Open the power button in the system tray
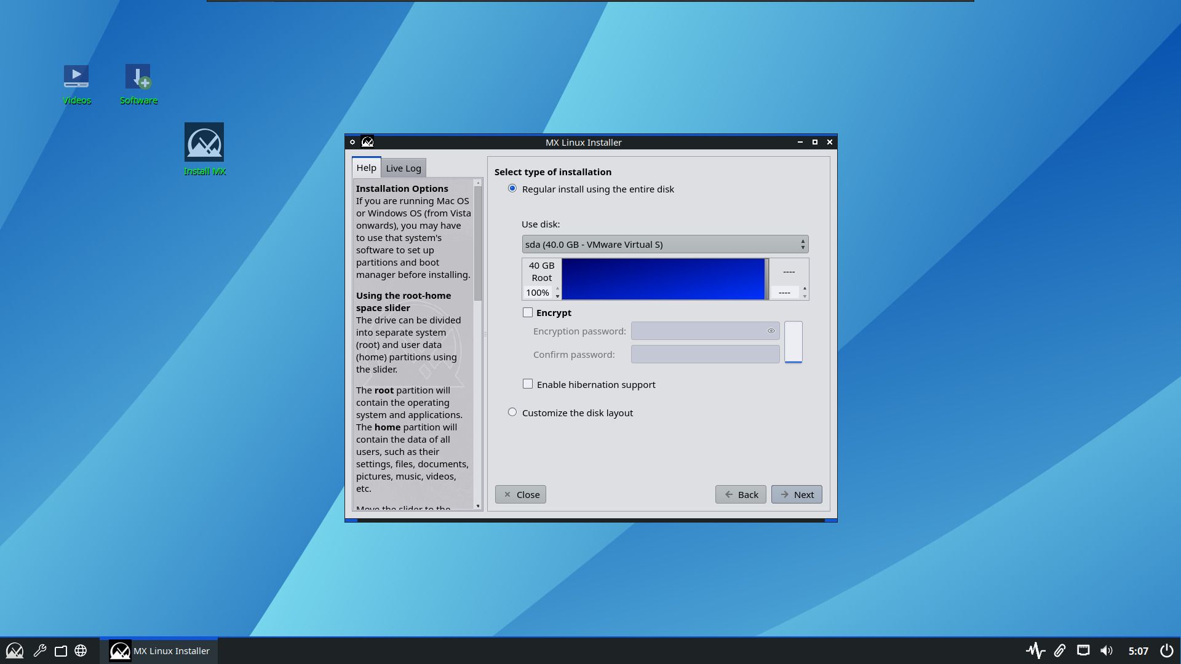1181x664 pixels. point(1166,650)
